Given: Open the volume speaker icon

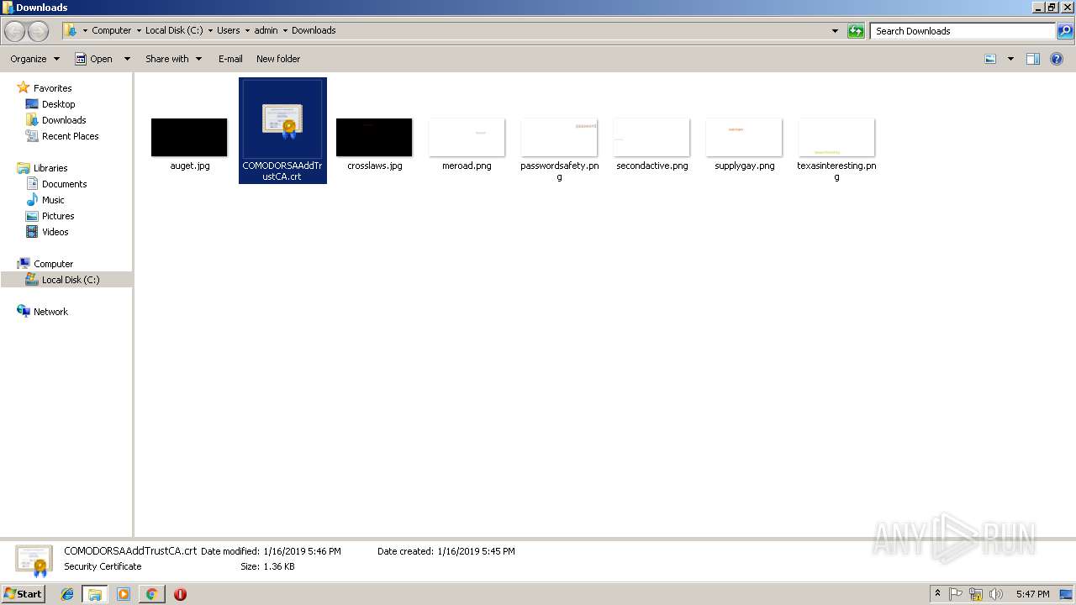Looking at the screenshot, I should point(996,594).
